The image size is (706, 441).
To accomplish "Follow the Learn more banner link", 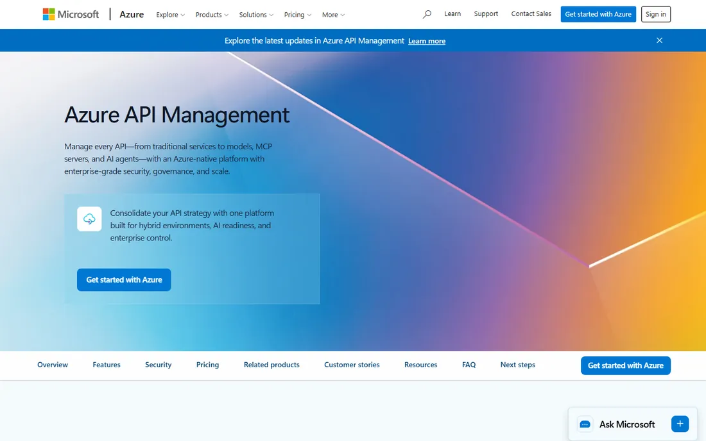I will tap(426, 41).
